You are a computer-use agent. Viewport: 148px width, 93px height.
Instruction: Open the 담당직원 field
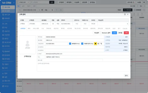(x=116, y=47)
